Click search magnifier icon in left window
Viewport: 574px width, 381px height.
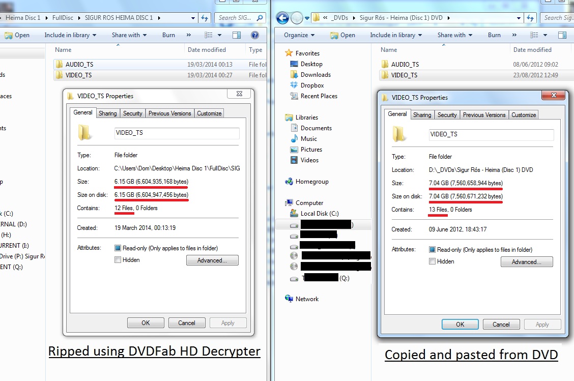[260, 18]
